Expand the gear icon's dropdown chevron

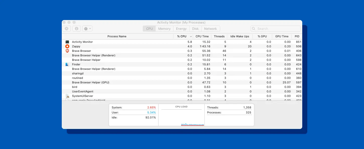90,28
